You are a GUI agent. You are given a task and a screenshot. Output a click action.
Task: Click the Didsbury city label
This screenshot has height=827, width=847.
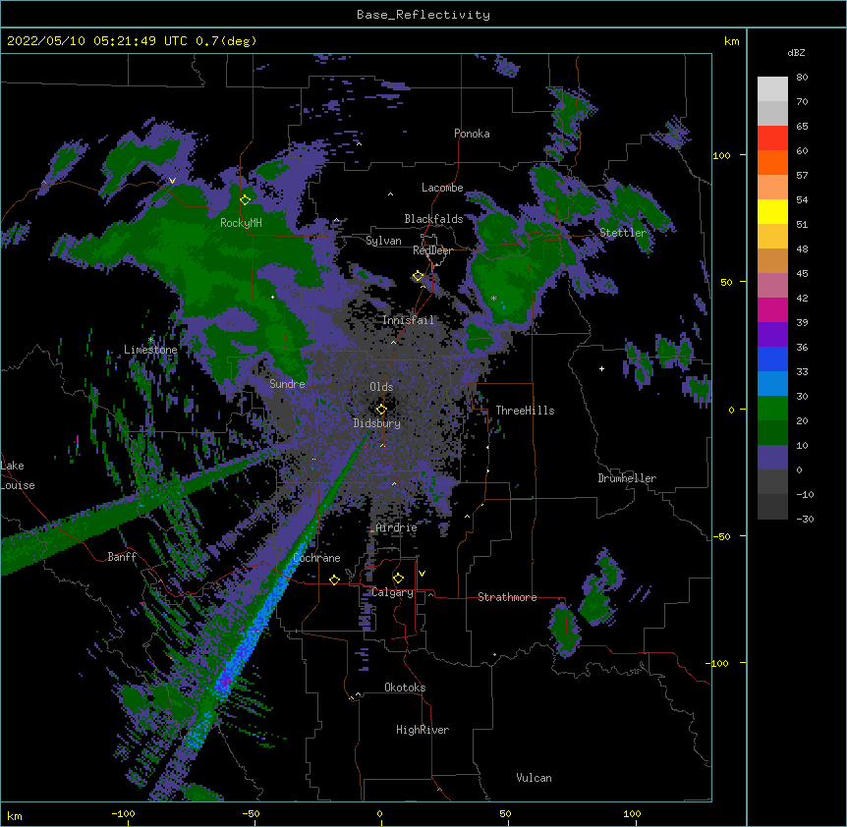tap(377, 423)
